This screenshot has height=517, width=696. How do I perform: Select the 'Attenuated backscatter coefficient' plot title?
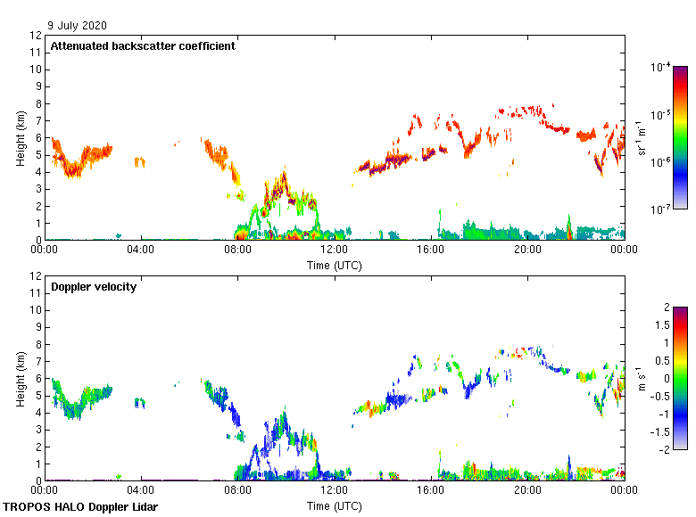click(143, 46)
